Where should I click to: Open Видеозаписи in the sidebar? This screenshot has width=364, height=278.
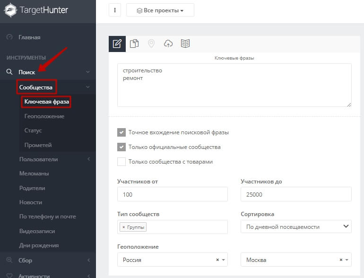pos(37,231)
